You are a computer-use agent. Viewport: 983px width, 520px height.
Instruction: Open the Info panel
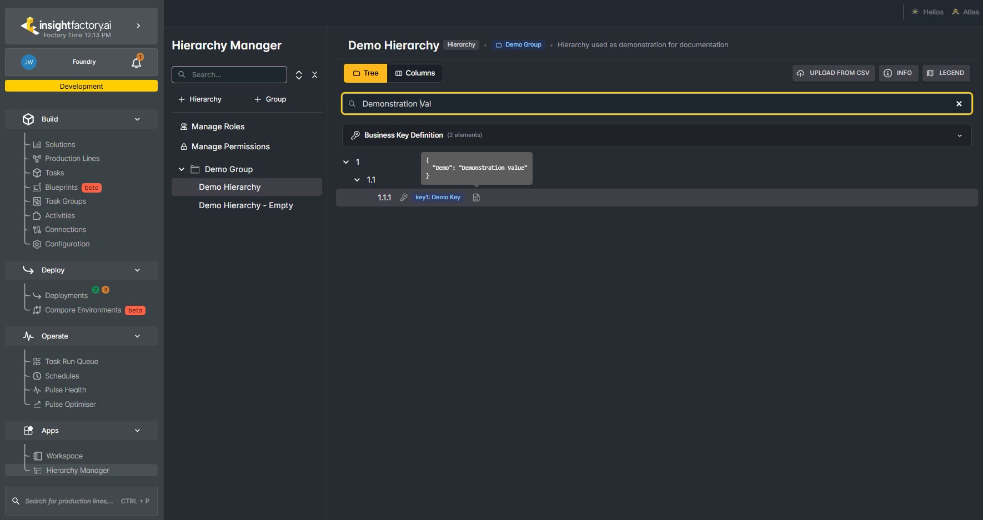(x=899, y=73)
